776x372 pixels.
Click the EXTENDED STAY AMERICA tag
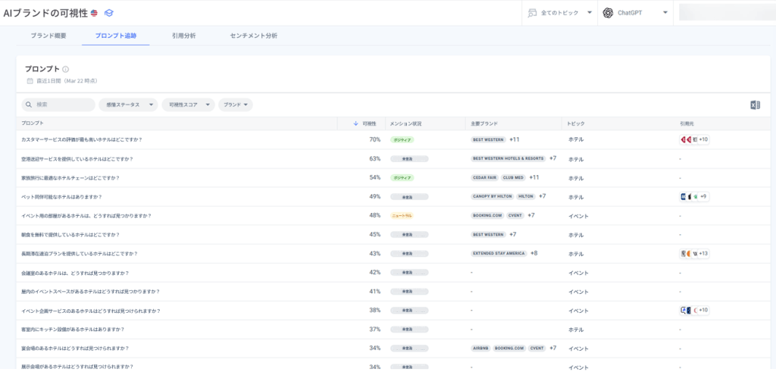[499, 253]
